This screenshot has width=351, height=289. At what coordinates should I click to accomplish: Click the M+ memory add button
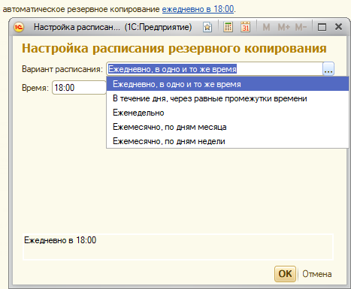pos(284,27)
